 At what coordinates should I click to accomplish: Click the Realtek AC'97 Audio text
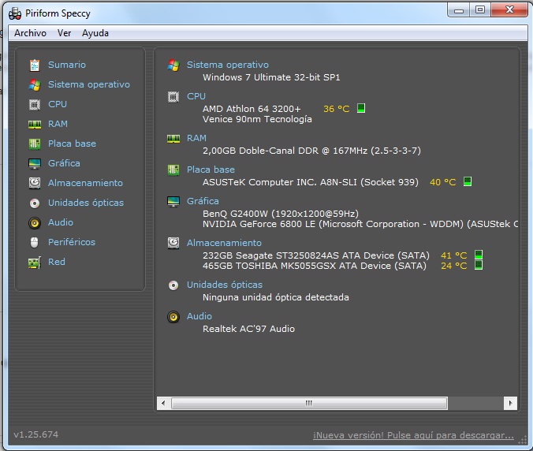tap(248, 329)
